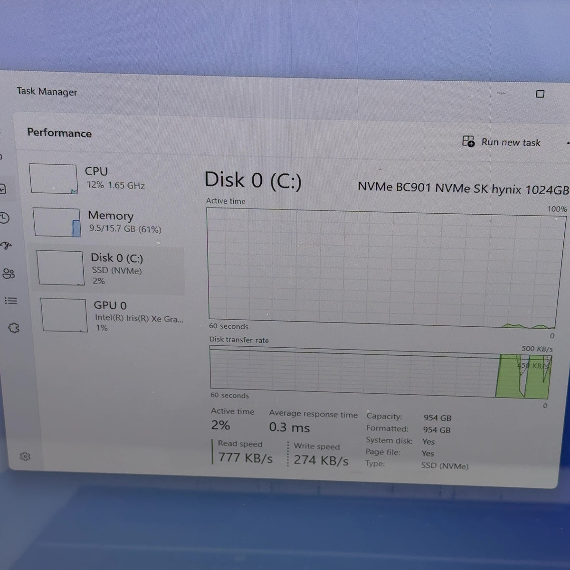Click the "NVMe BC901 NVMe SK hynix 1024GB" model text
This screenshot has height=570, width=570.
coord(463,188)
